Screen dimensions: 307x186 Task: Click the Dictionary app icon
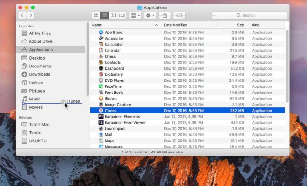(x=101, y=74)
